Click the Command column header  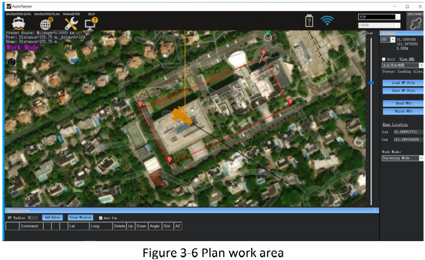point(31,226)
